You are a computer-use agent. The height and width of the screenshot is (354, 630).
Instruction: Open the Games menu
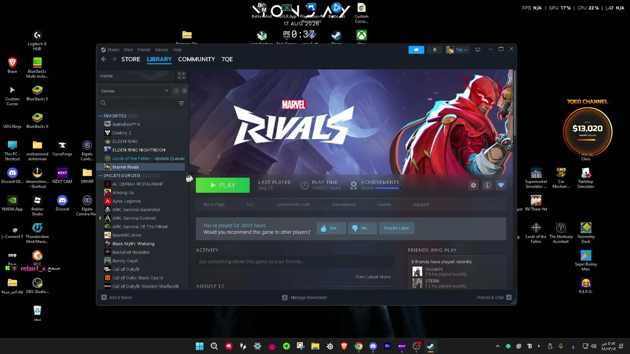(x=161, y=50)
